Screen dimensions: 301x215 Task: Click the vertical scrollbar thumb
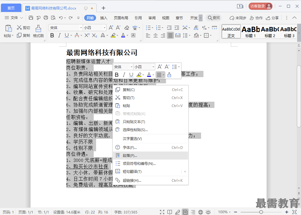click(x=299, y=96)
